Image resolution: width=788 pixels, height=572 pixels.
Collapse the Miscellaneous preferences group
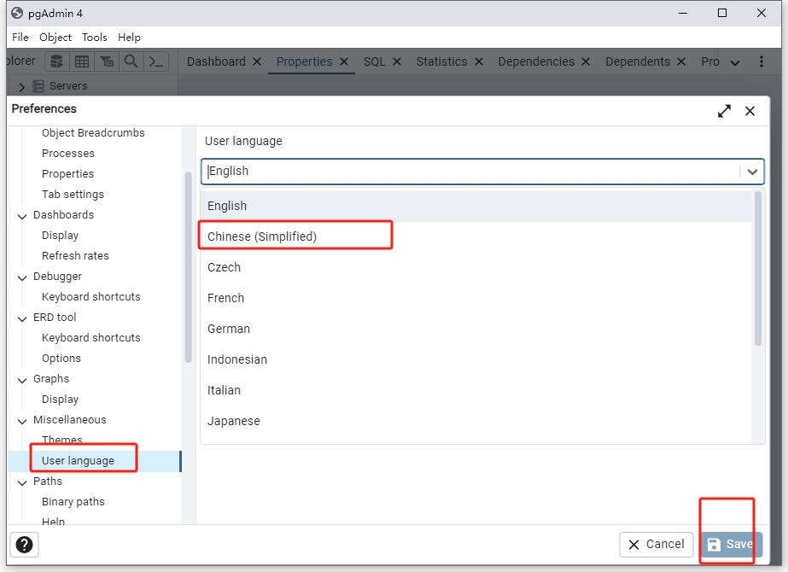pyautogui.click(x=22, y=421)
